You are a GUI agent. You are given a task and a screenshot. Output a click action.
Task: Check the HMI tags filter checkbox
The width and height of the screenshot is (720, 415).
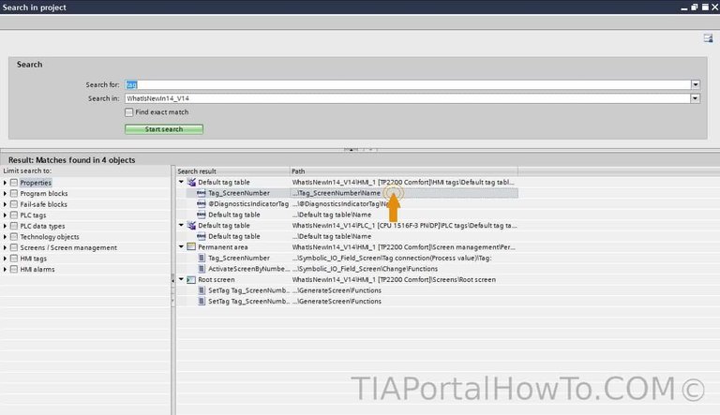coord(14,259)
